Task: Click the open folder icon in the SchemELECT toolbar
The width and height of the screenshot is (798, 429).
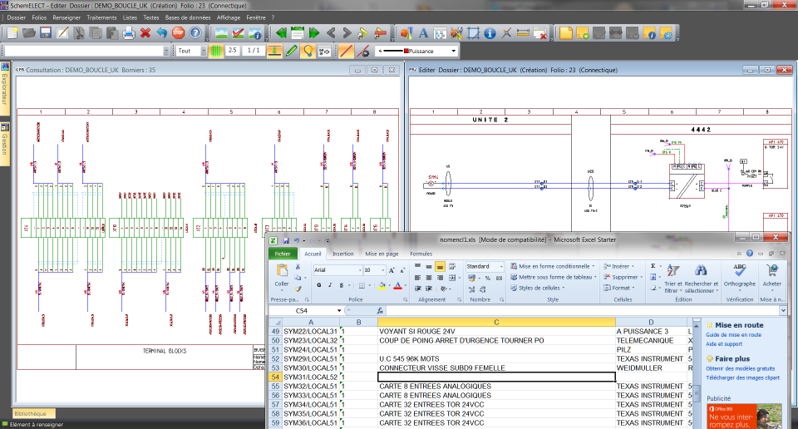Action: 29,33
